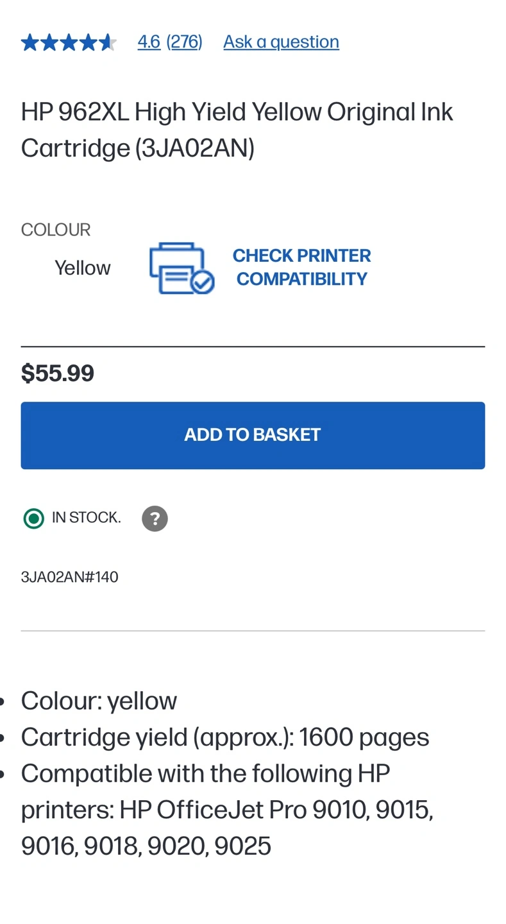Click the Cartridge yield 1600 pages line
The height and width of the screenshot is (924, 506).
(224, 737)
